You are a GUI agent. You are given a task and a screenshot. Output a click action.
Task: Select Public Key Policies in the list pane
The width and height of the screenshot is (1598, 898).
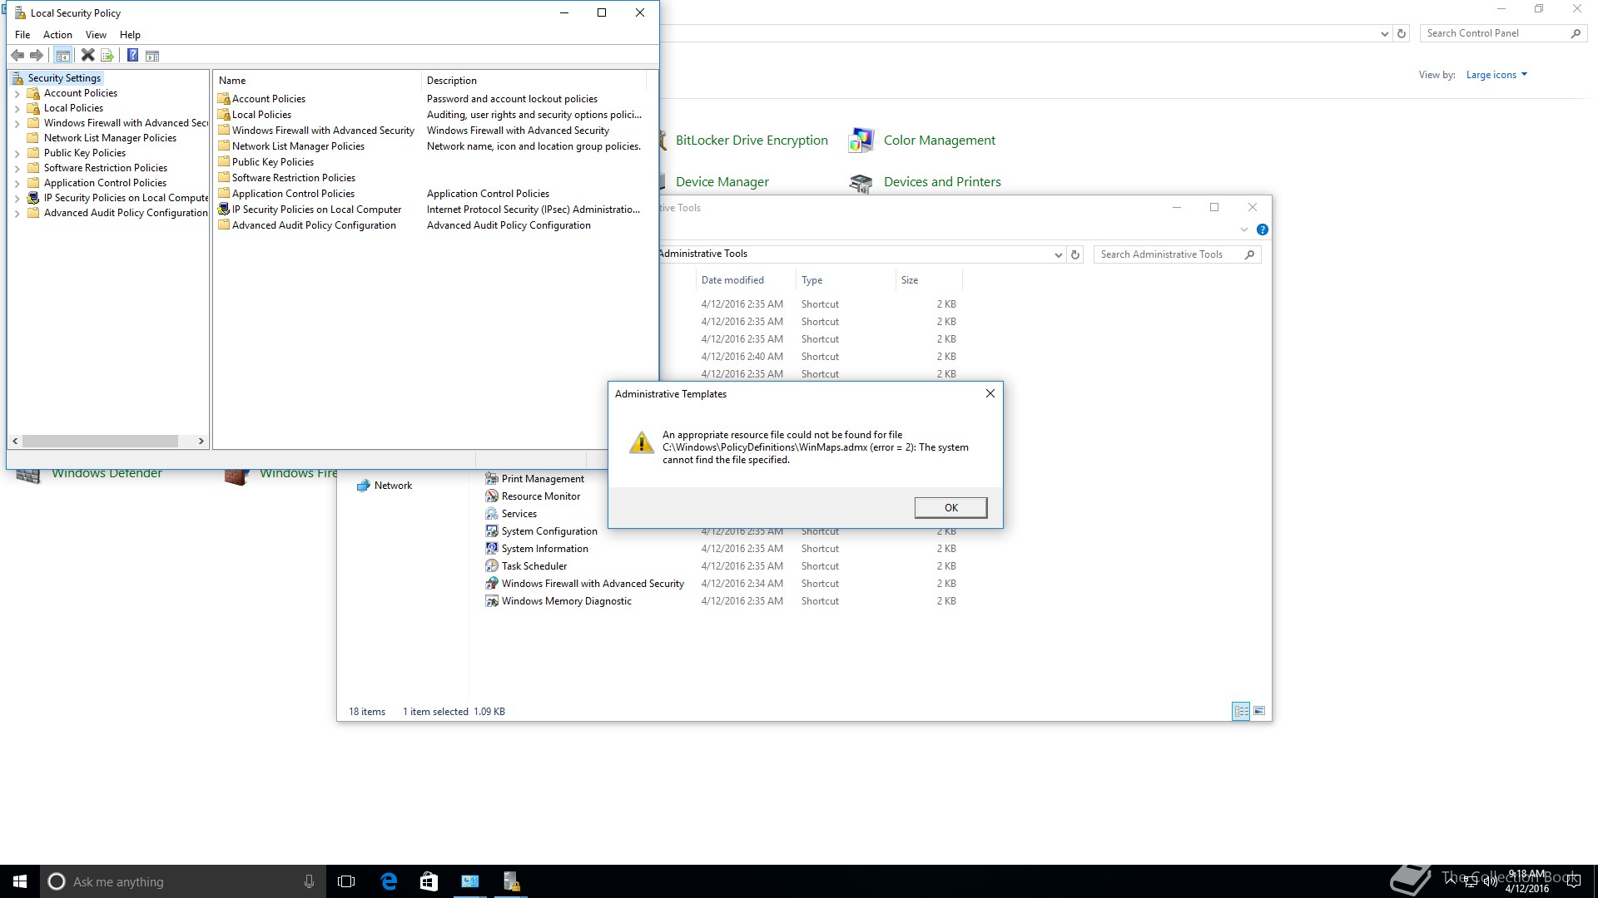(273, 162)
